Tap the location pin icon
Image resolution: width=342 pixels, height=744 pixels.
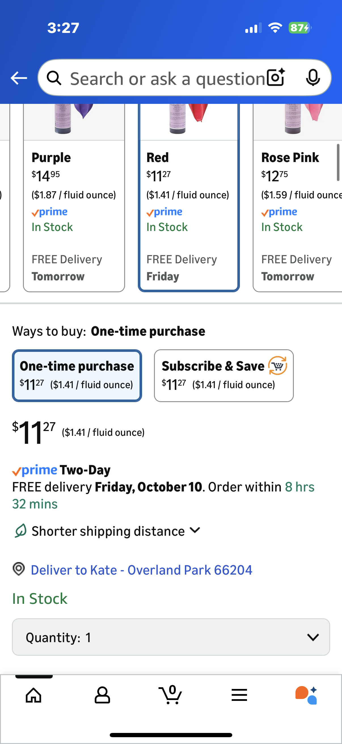[19, 569]
